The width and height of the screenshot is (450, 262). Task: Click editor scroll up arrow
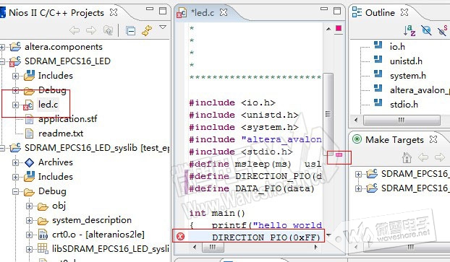pyautogui.click(x=328, y=29)
